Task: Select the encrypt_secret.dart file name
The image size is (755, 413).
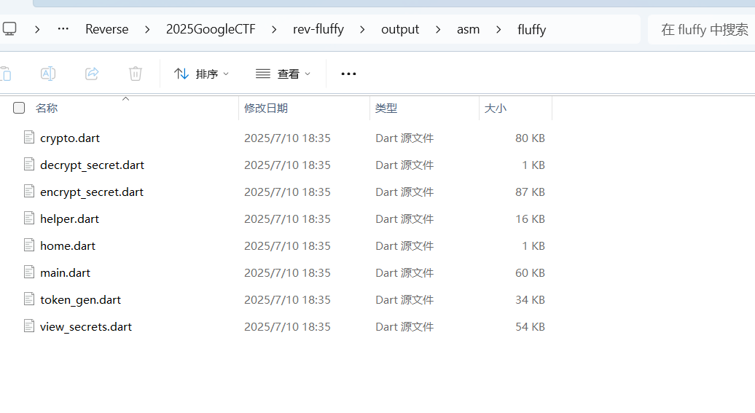Action: (x=92, y=192)
